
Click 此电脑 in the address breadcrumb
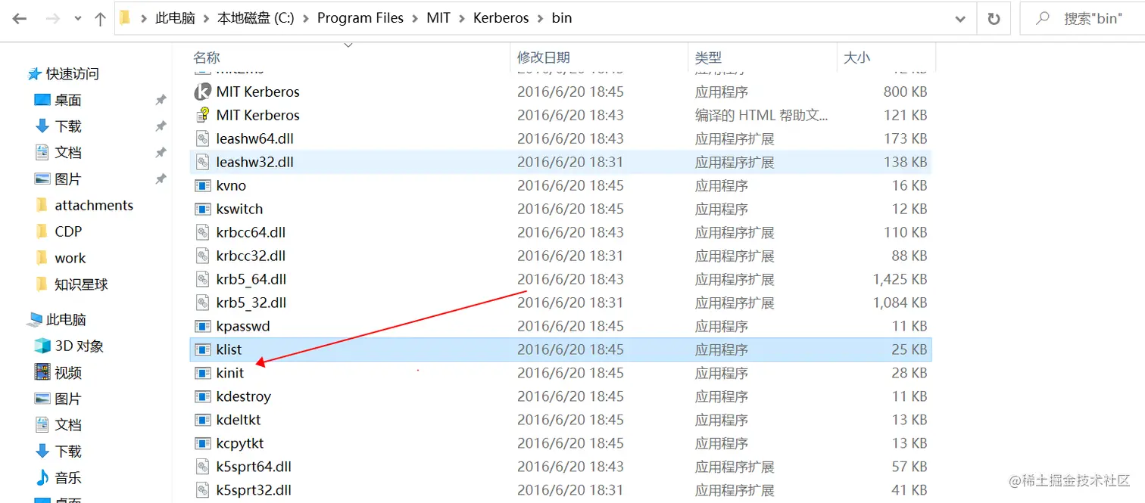point(175,18)
